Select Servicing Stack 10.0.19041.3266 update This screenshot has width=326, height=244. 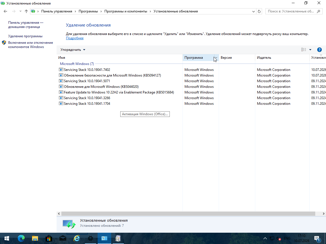tap(87, 98)
